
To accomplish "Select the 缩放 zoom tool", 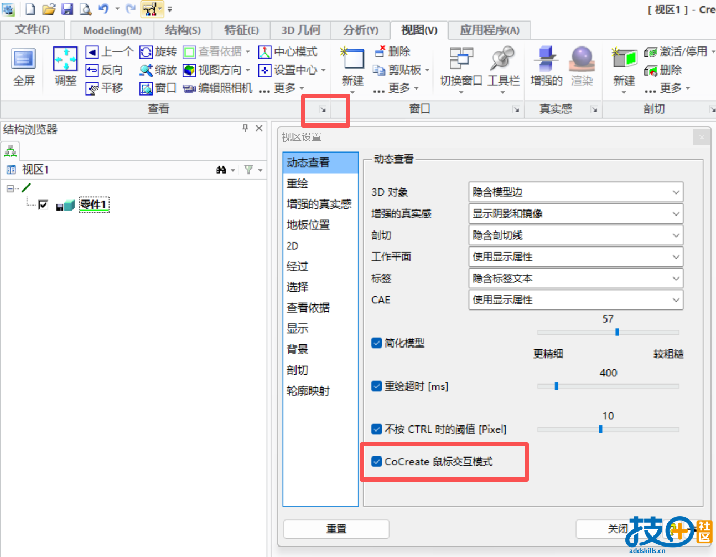I will click(158, 70).
